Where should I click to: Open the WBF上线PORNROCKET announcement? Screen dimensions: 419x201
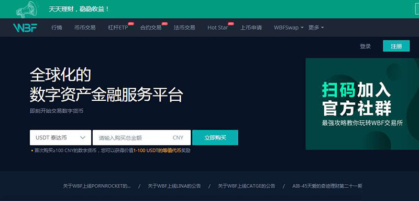97,186
